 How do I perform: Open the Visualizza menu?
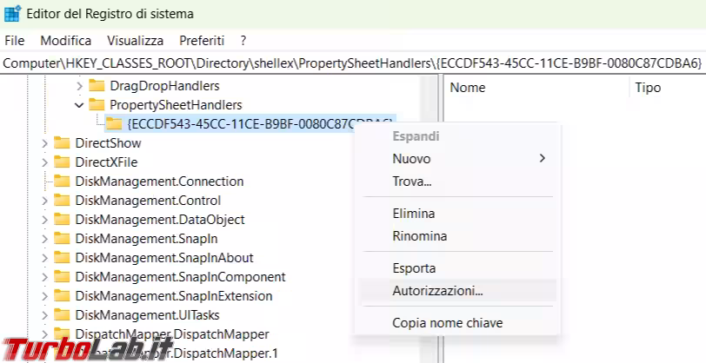135,41
